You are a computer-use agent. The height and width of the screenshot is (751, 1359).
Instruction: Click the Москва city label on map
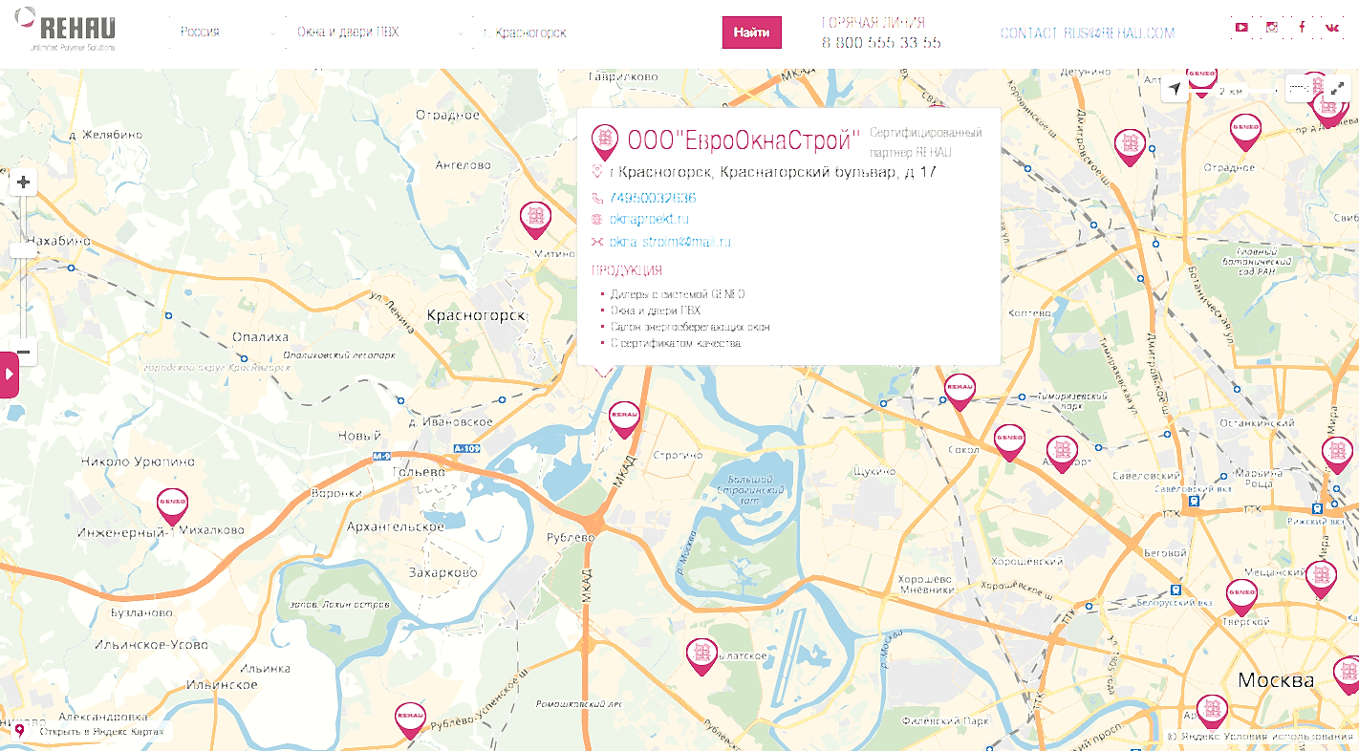click(1276, 681)
